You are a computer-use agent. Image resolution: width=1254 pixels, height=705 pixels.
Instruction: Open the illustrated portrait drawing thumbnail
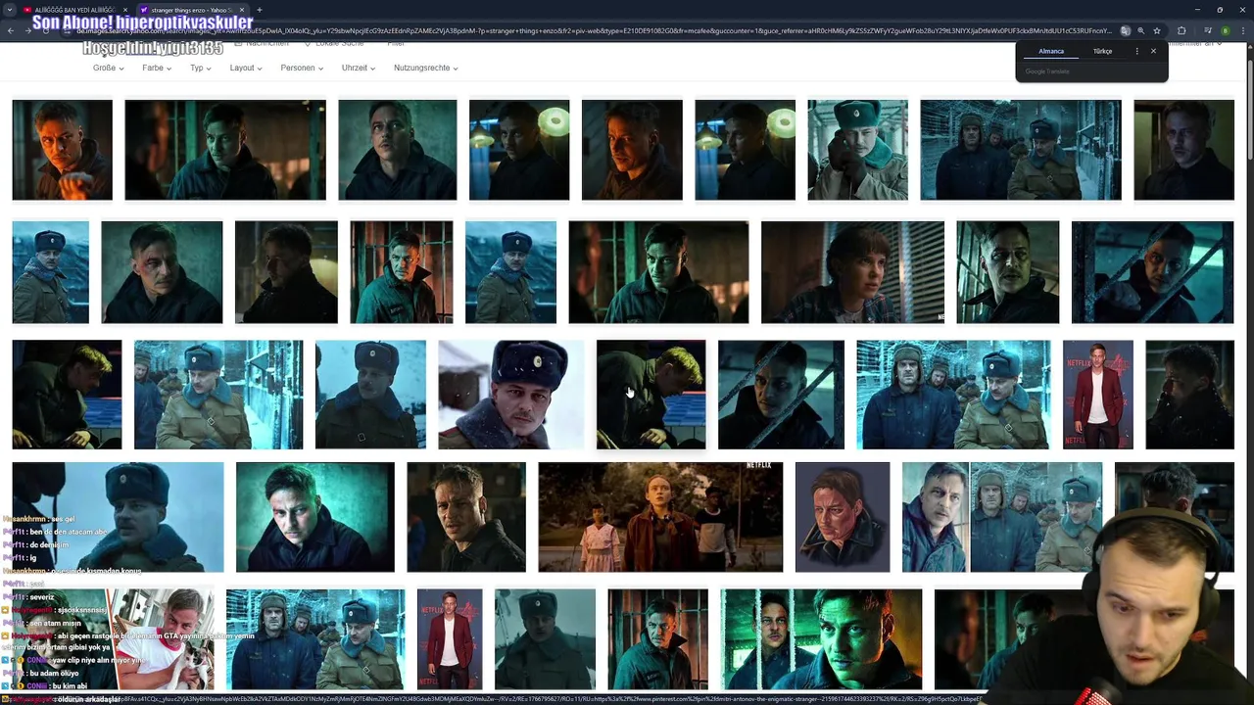point(843,517)
